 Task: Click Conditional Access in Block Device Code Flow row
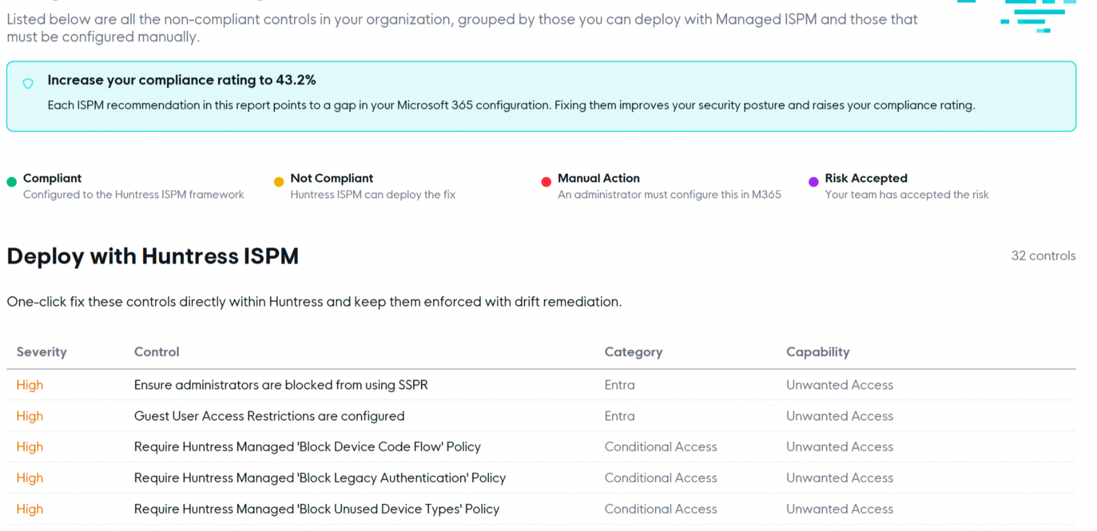click(660, 447)
